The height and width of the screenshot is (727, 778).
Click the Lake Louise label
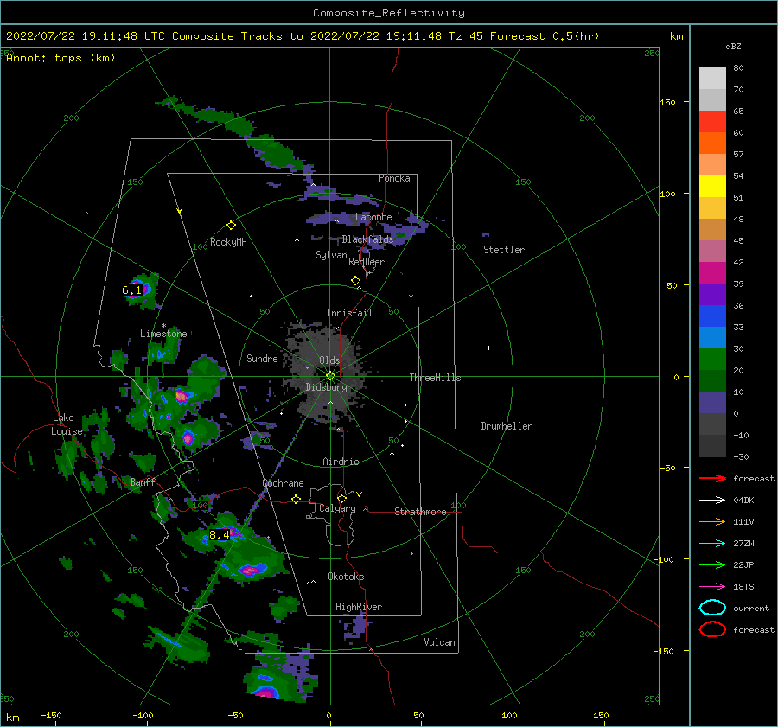[x=67, y=424]
